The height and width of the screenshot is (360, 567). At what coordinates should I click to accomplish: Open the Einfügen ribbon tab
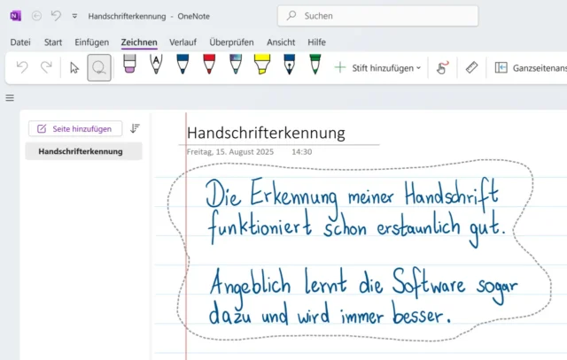pyautogui.click(x=92, y=42)
